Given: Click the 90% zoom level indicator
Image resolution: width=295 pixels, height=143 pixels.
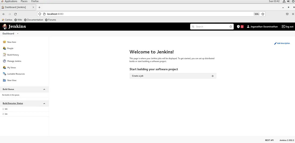Looking at the screenshot, I should click(256, 14).
